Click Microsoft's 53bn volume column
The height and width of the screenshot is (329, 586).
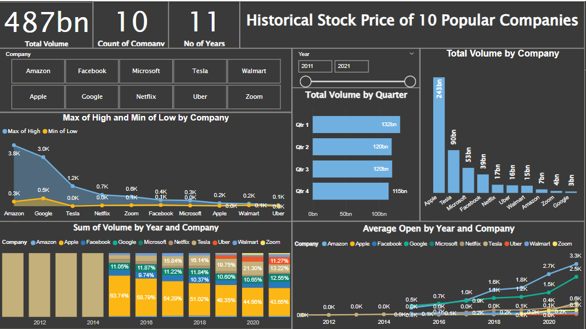[468, 180]
